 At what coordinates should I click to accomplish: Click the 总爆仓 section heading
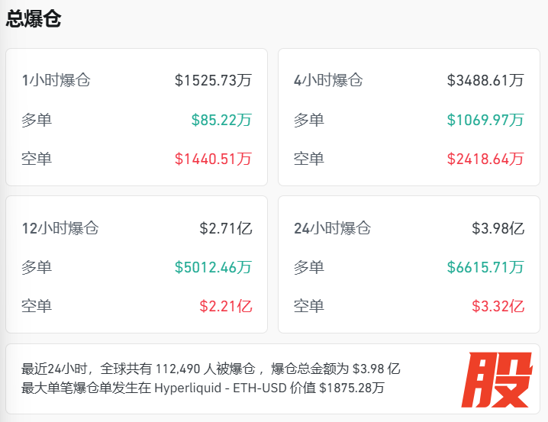pyautogui.click(x=34, y=19)
